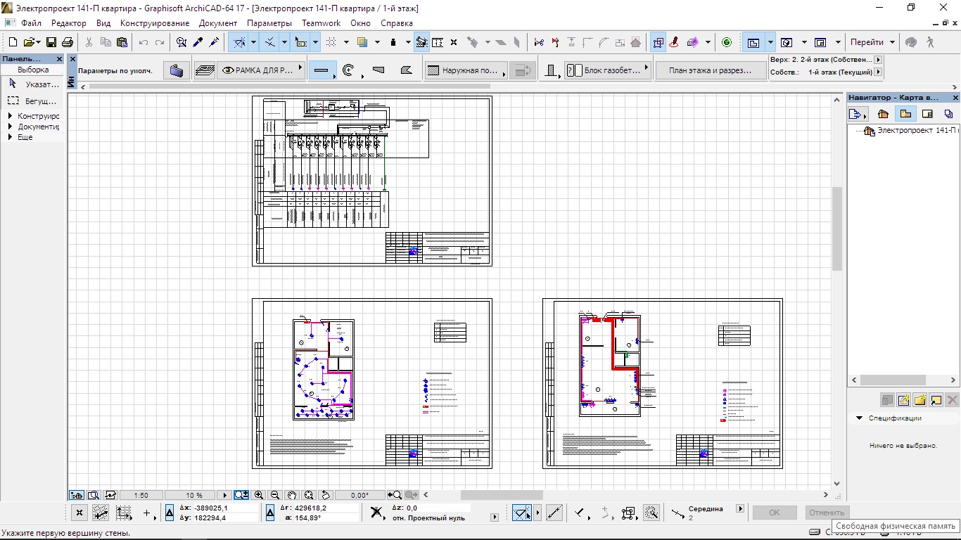The image size is (961, 540).
Task: Click the measure ruler tool icon
Action: point(438,42)
